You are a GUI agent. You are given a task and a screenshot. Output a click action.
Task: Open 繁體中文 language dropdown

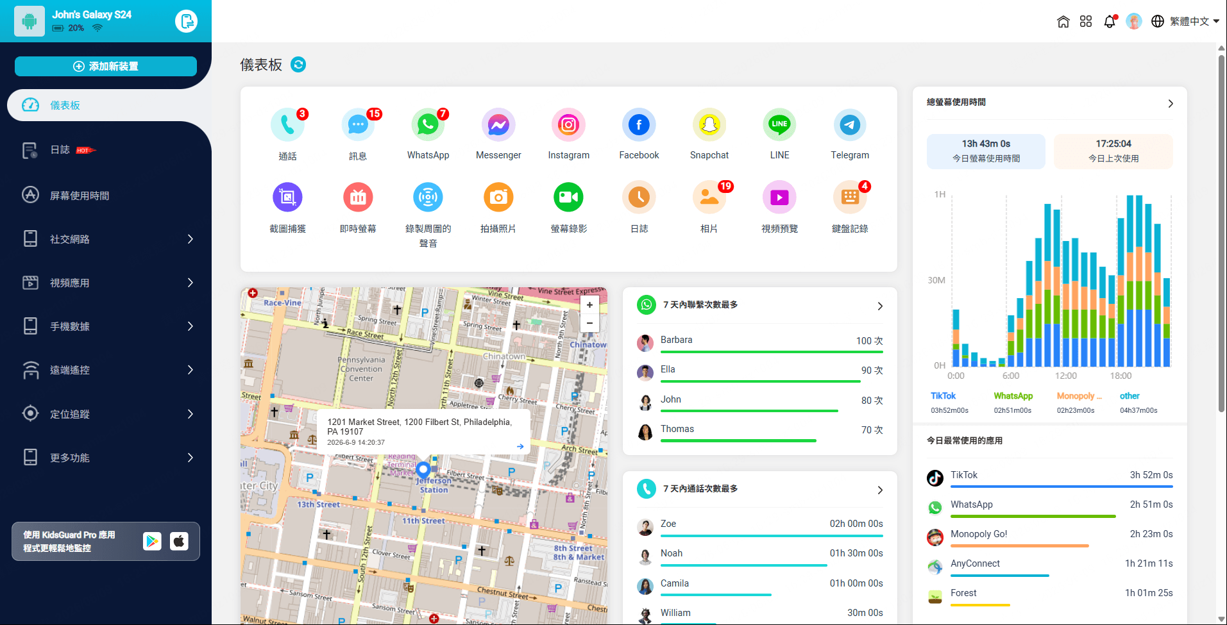(1185, 21)
